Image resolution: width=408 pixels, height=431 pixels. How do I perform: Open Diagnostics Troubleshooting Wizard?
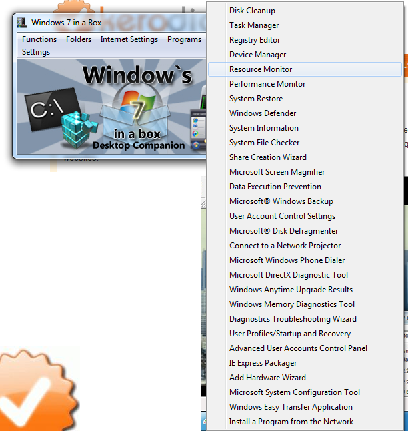click(x=305, y=319)
